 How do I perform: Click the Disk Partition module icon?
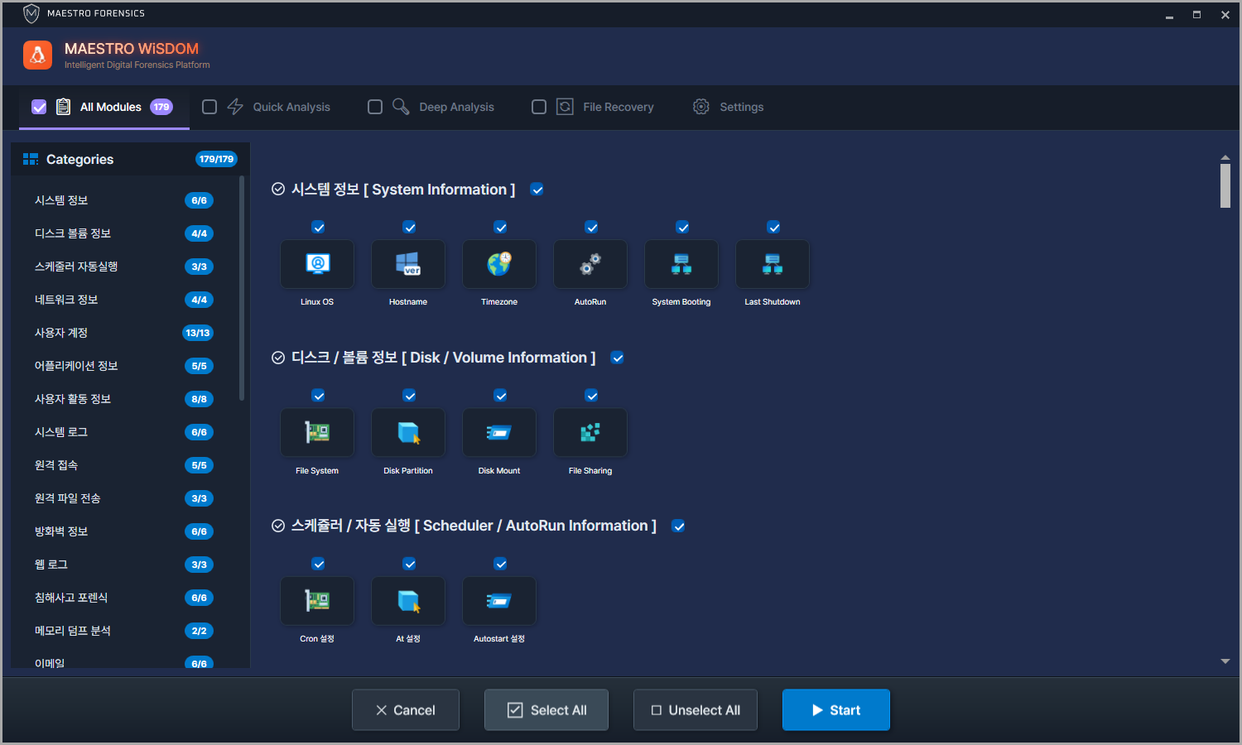(408, 432)
